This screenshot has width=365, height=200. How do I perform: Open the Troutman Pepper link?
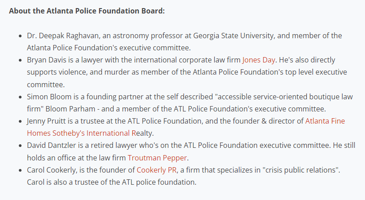click(157, 158)
